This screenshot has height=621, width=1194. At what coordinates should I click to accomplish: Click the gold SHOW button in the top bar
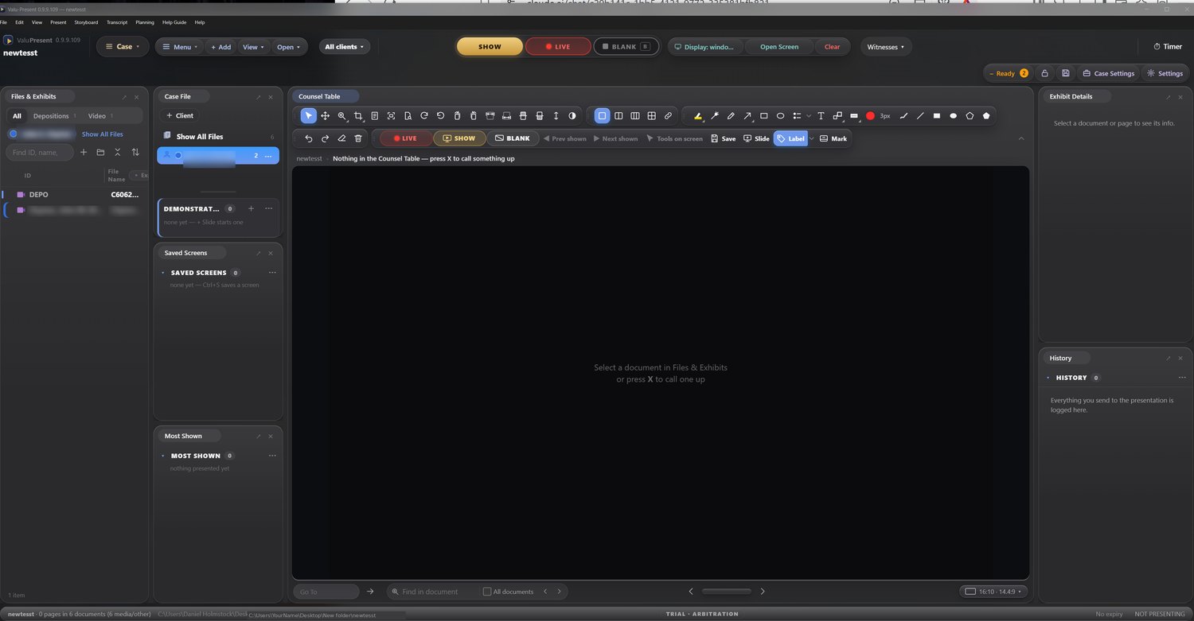[x=490, y=47]
